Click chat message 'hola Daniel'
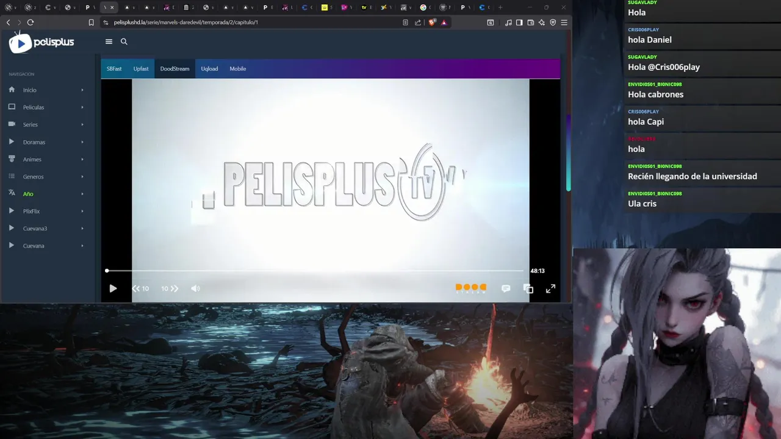 click(650, 40)
